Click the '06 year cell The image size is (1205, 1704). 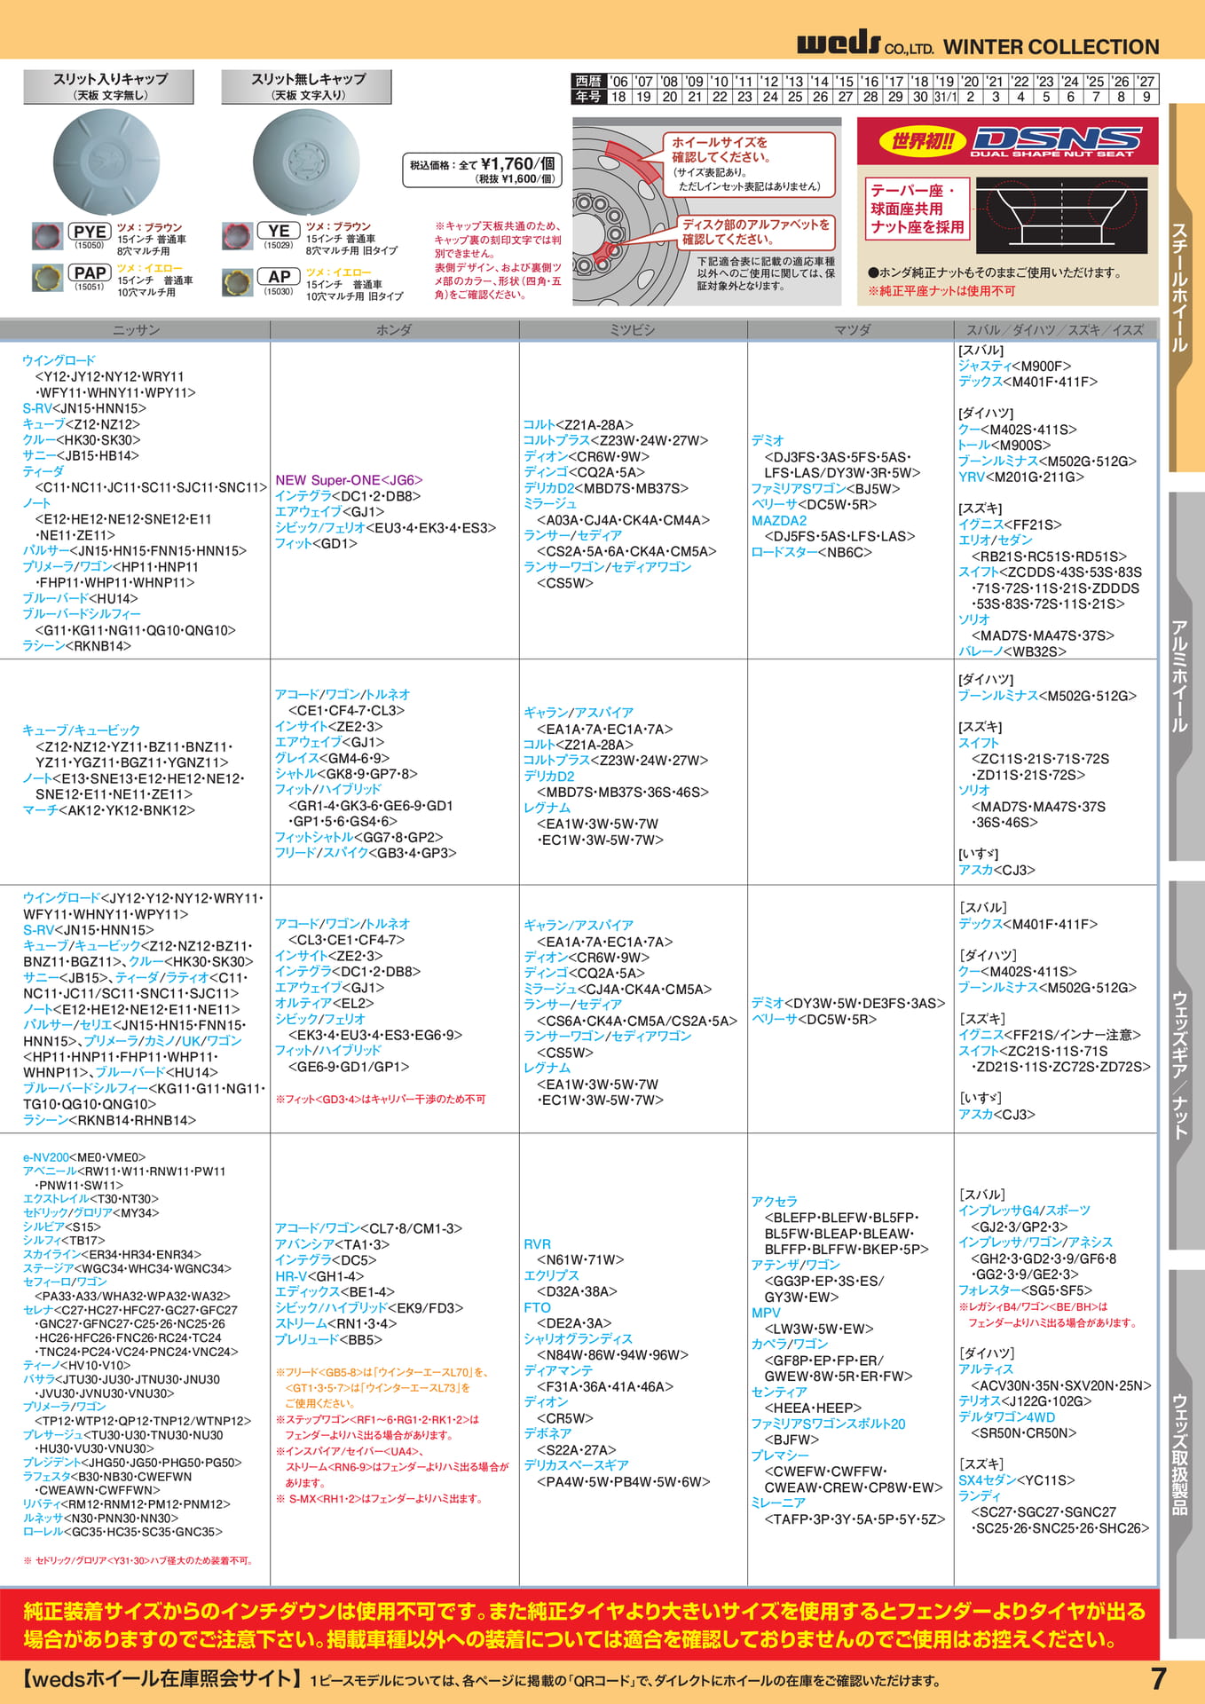point(618,82)
